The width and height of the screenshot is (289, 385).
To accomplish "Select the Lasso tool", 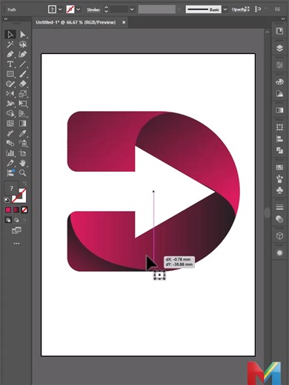I will [x=23, y=44].
